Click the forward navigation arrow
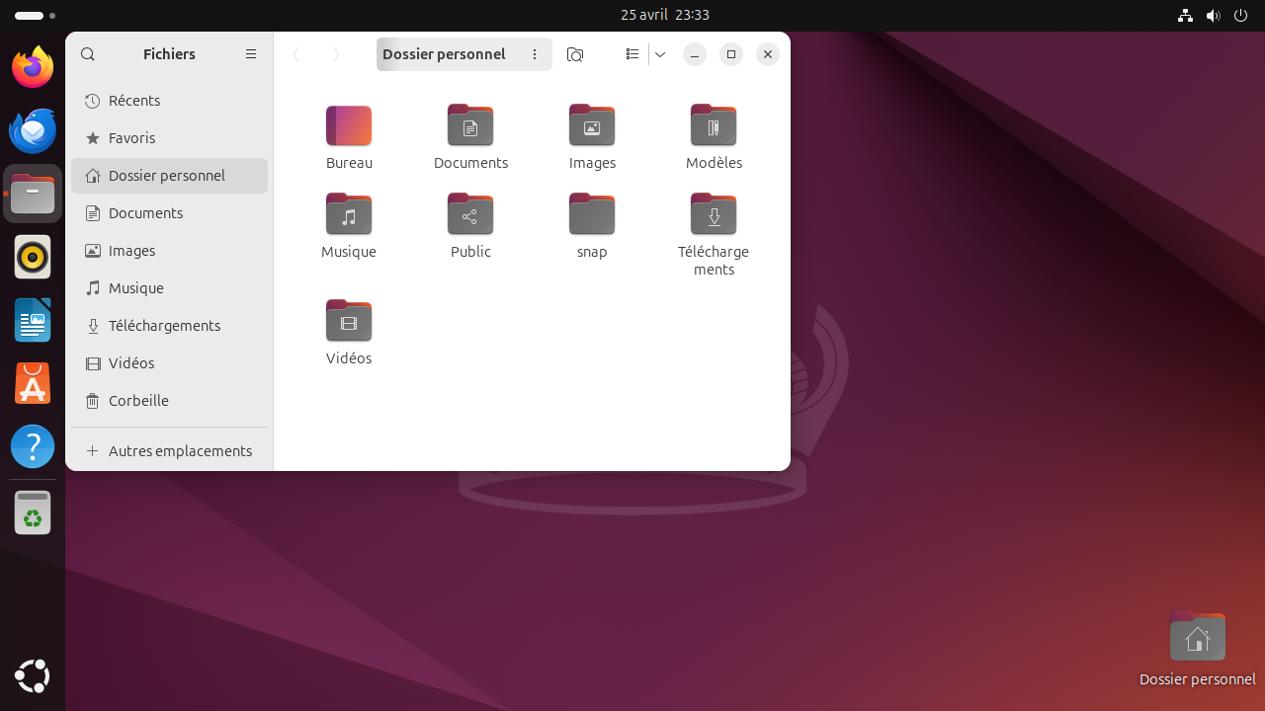This screenshot has width=1265, height=711. pos(336,54)
